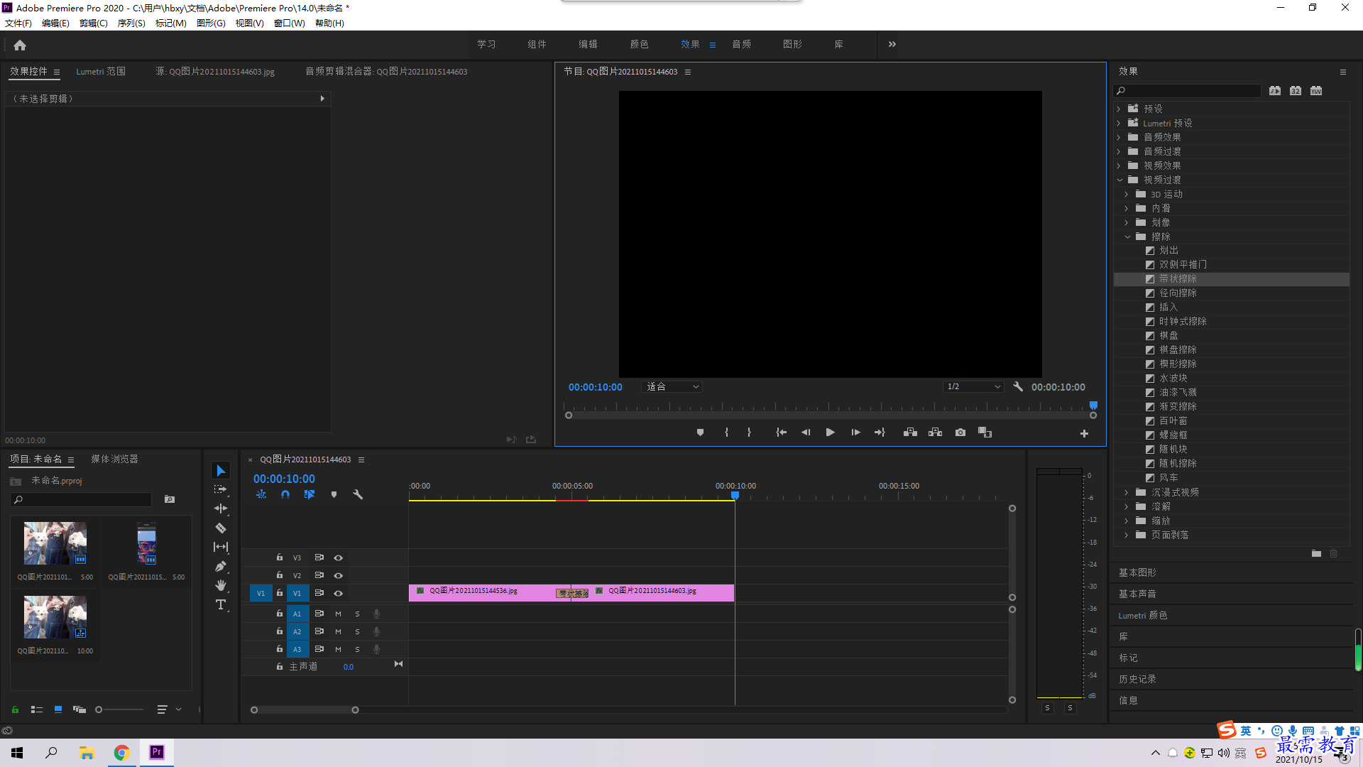Open the 基本图形 panel

coord(1137,572)
